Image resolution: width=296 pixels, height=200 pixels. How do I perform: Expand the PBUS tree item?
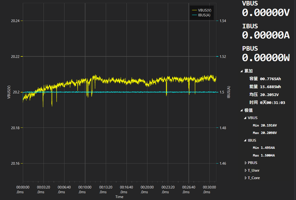coord(246,163)
